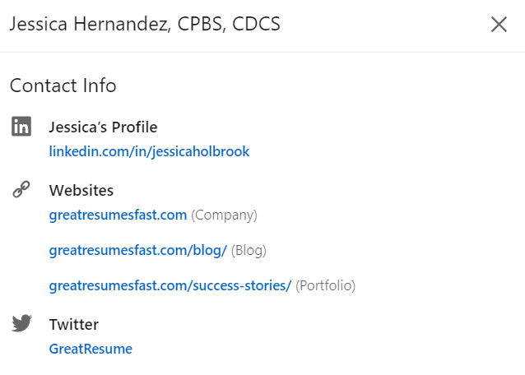Select the Twitter section label
Image resolution: width=525 pixels, height=375 pixels.
click(74, 325)
